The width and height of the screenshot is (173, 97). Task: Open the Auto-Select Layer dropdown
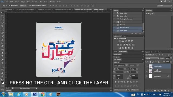23,5
